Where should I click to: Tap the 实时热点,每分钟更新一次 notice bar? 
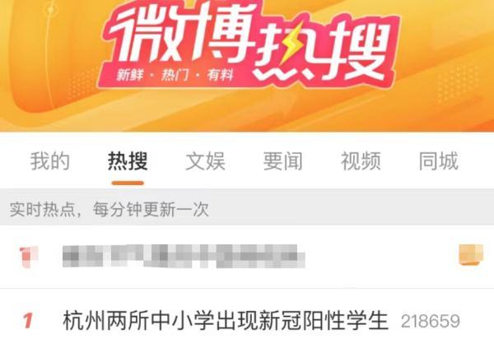pyautogui.click(x=247, y=207)
